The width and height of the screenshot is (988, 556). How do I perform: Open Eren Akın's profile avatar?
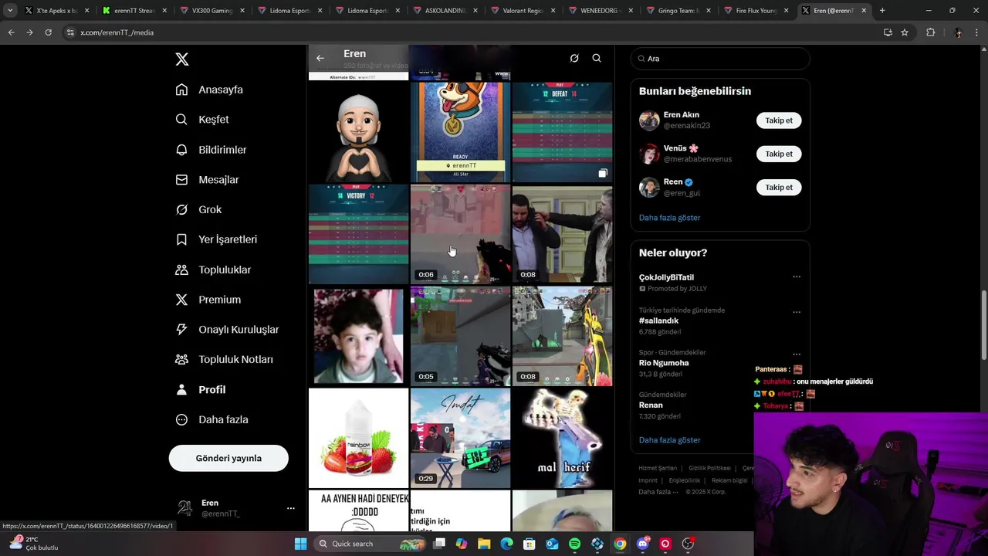tap(649, 120)
